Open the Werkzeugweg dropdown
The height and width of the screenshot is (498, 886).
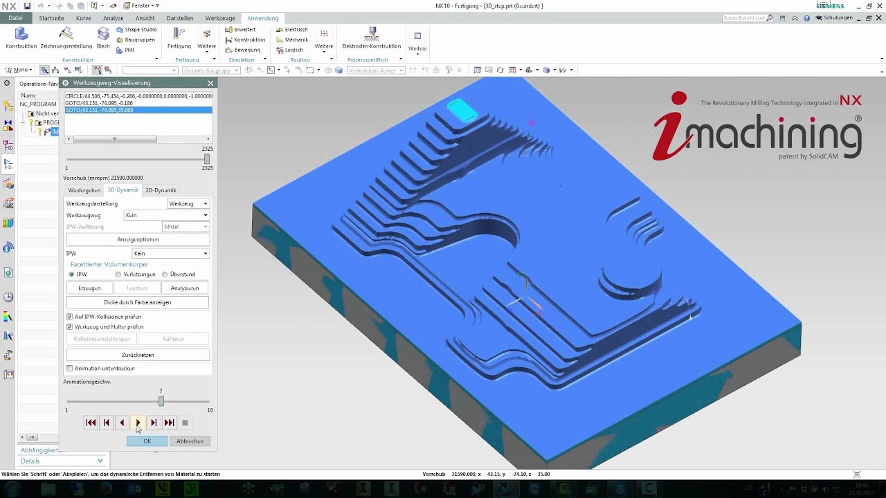point(166,215)
